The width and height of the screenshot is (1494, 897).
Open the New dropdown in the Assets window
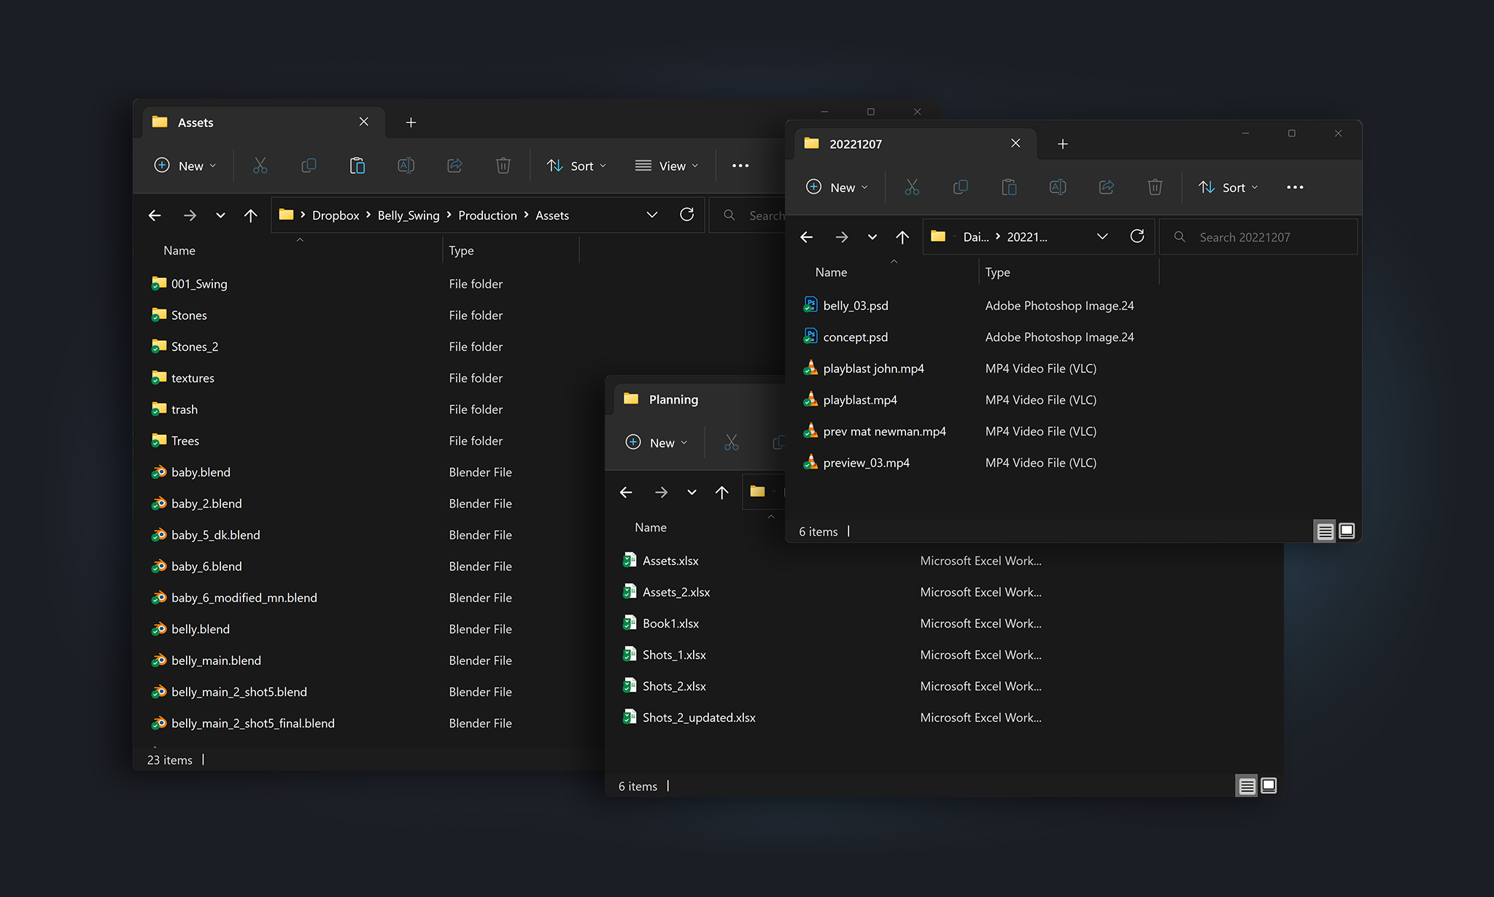click(x=185, y=166)
